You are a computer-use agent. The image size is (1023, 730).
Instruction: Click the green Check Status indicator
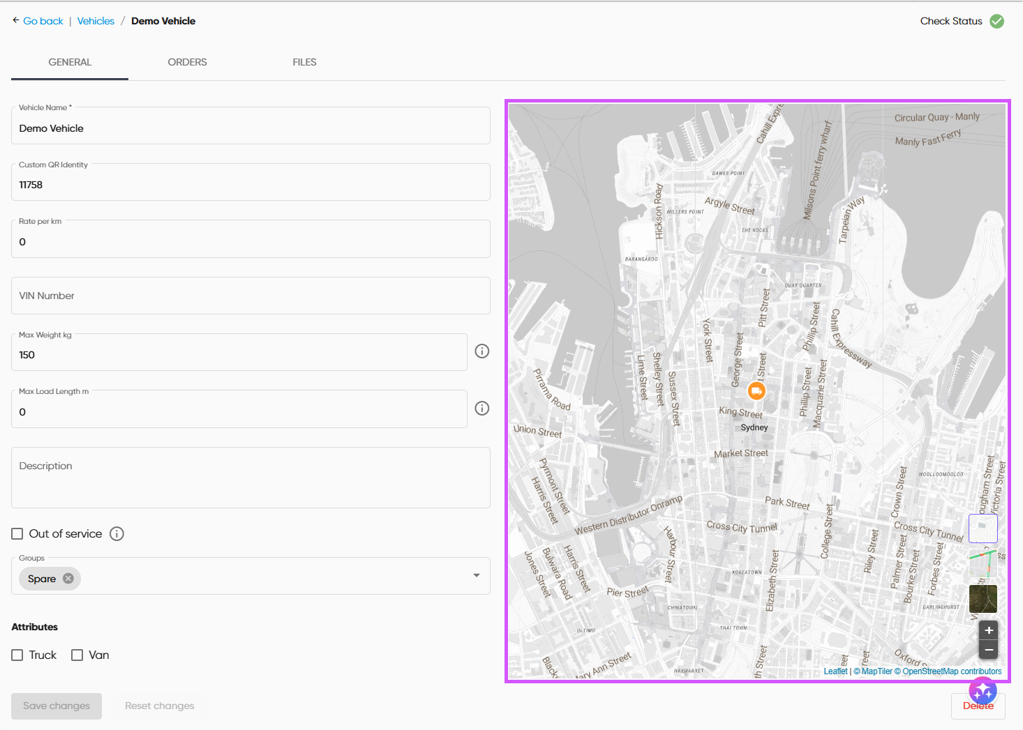pos(996,21)
